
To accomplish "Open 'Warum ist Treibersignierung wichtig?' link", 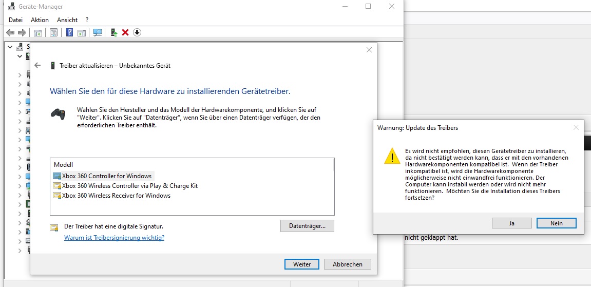I will 114,238.
